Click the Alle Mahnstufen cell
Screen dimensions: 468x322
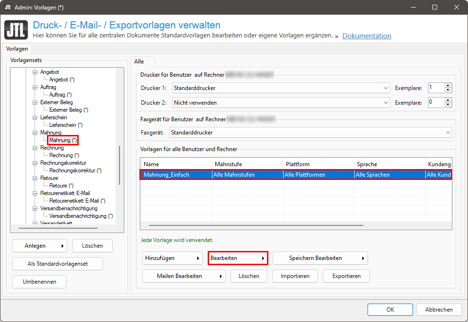click(248, 175)
